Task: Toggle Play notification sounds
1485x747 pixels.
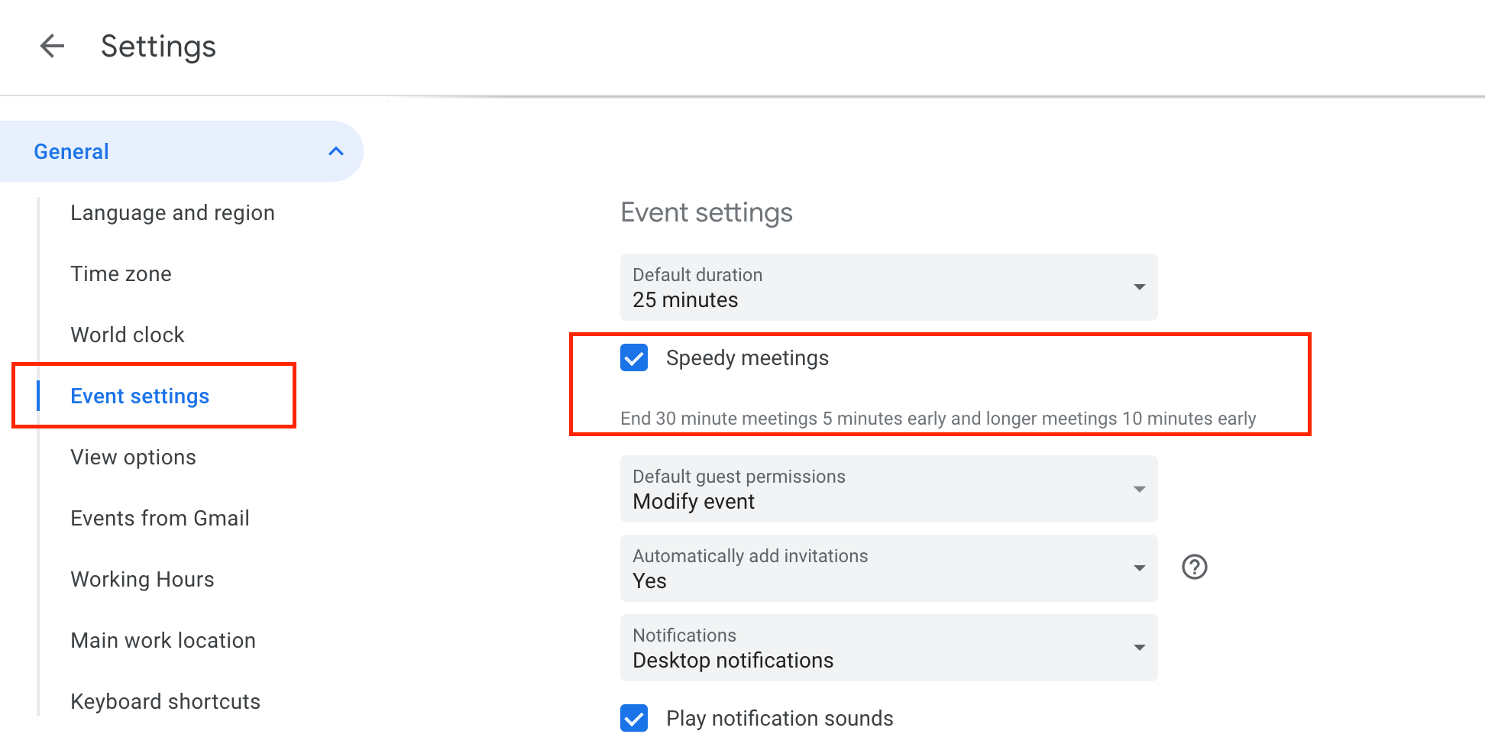Action: click(633, 718)
